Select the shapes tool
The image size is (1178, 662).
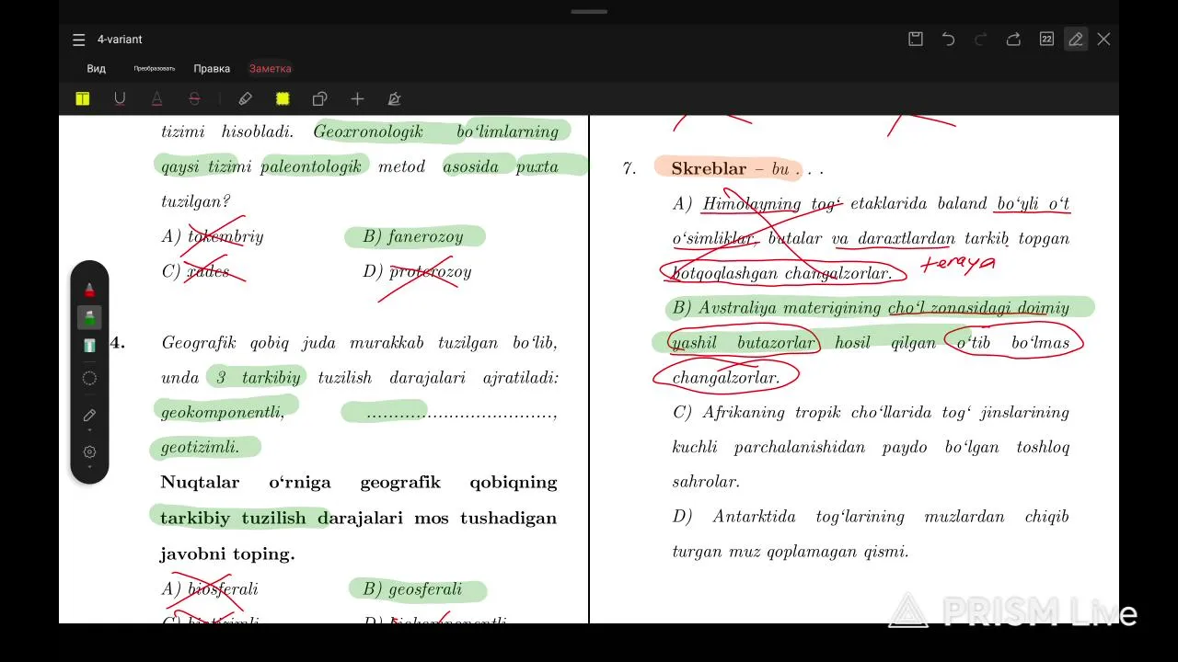(319, 99)
